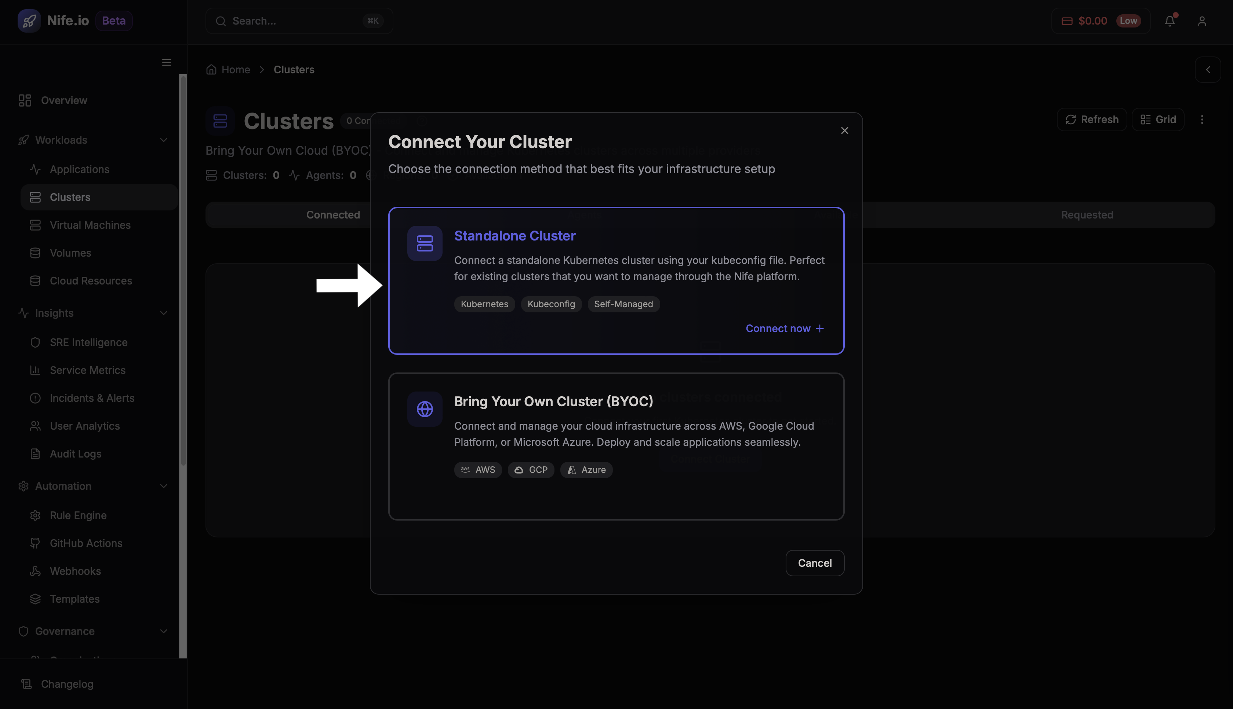Click the BYOC globe icon
Image resolution: width=1233 pixels, height=709 pixels.
point(424,409)
